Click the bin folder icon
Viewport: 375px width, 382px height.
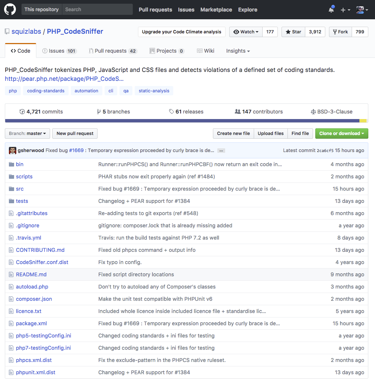[x=11, y=164]
